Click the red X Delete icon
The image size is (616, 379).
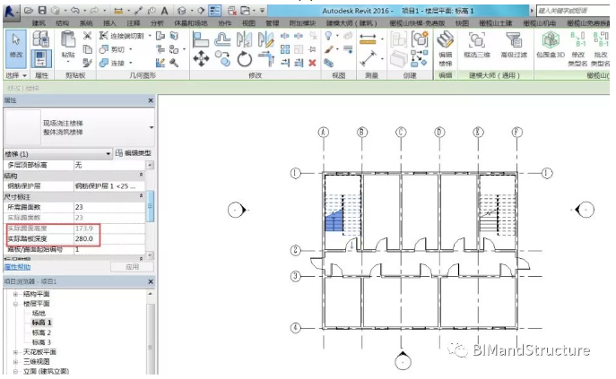click(x=312, y=63)
